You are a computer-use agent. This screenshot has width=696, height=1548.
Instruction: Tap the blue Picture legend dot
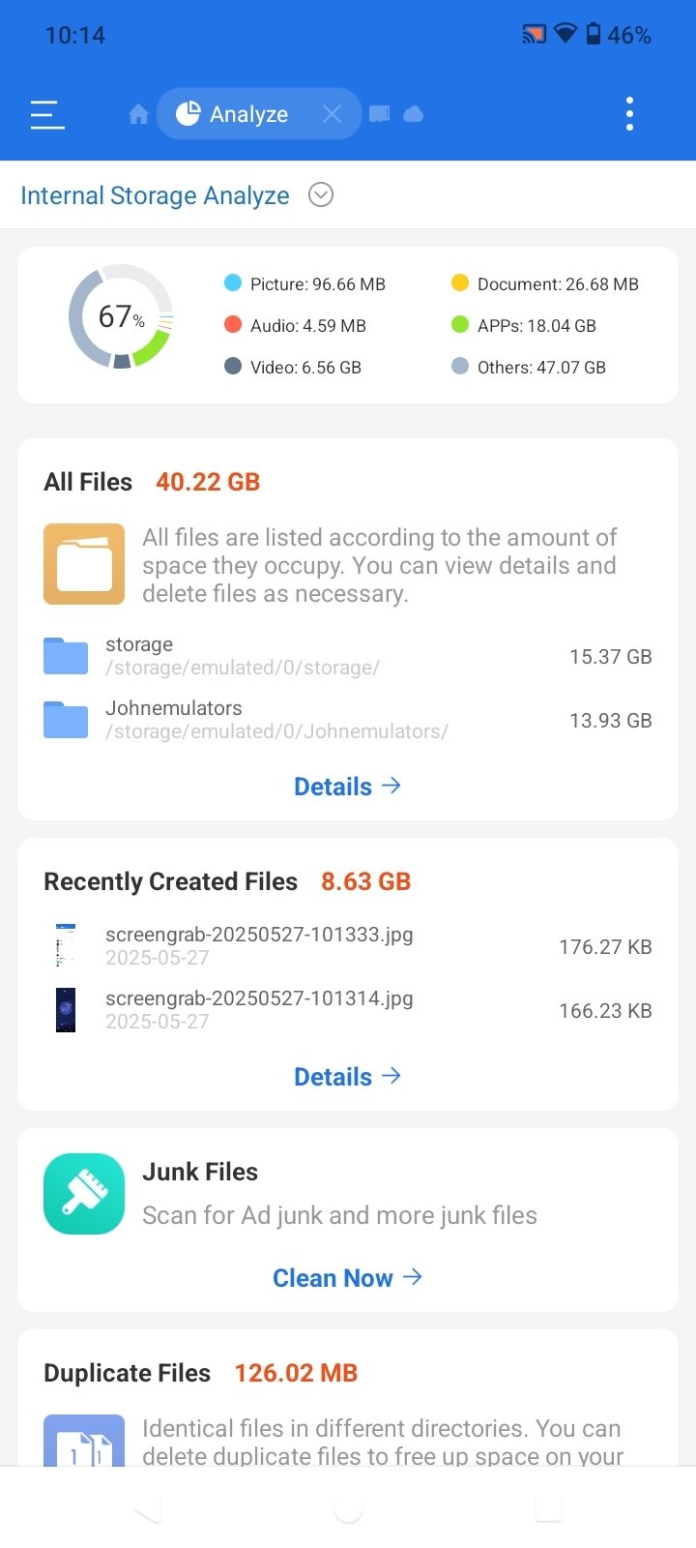pos(232,283)
